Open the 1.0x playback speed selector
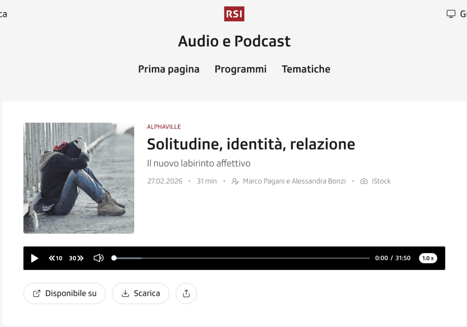The width and height of the screenshot is (467, 327). [x=428, y=258]
